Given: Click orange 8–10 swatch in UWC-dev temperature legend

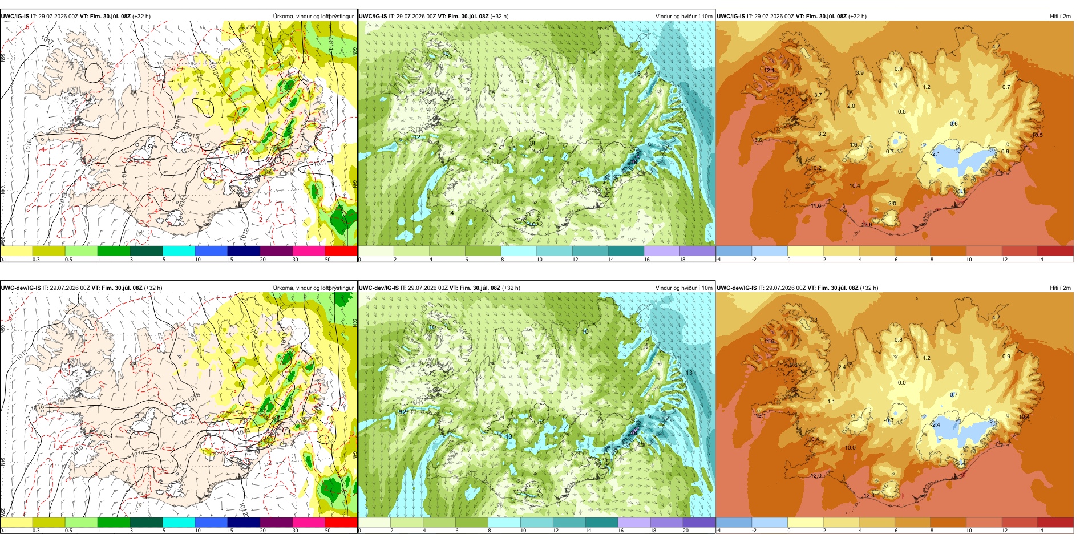Looking at the screenshot, I should 948,522.
